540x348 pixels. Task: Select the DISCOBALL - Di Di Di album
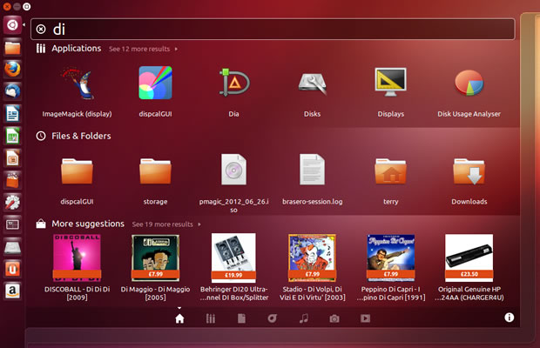click(x=78, y=259)
